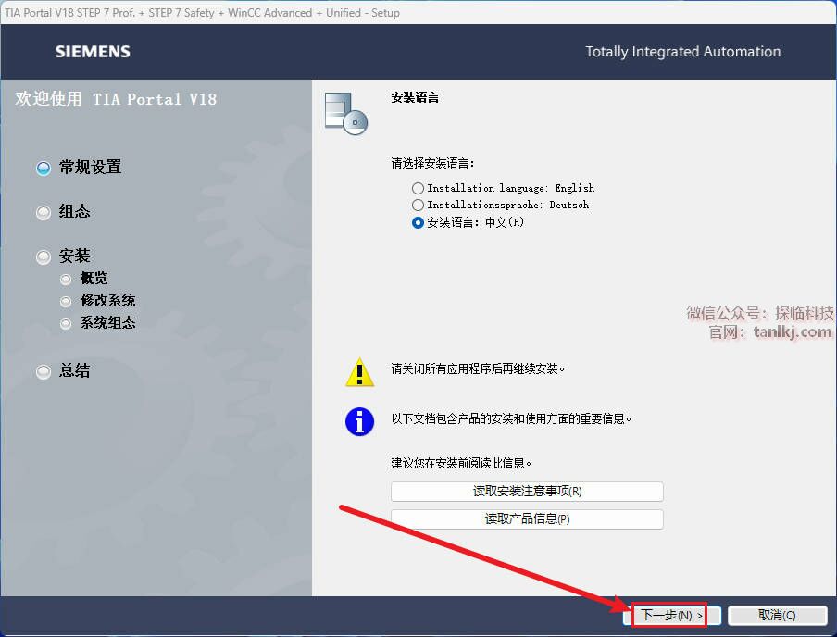
Task: Click the 系统组态 sub-step label
Action: click(x=107, y=323)
